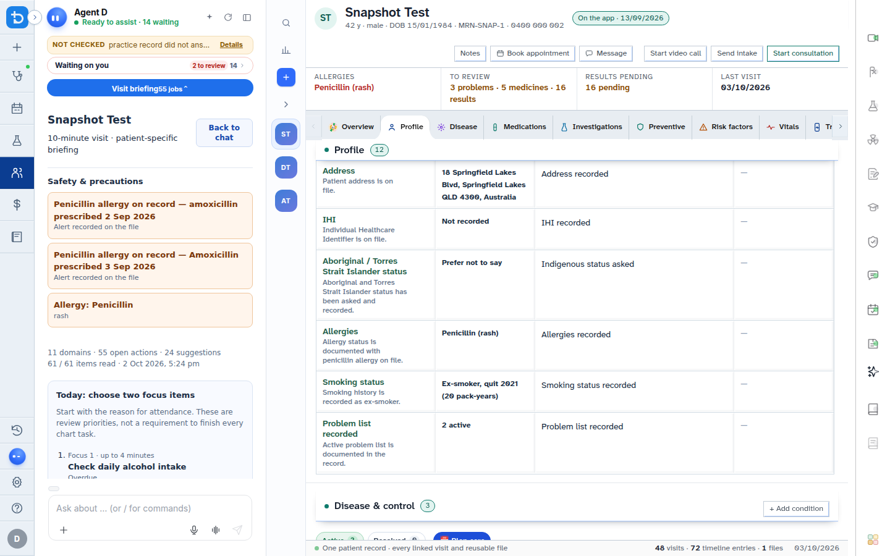Image resolution: width=890 pixels, height=556 pixels.
Task: Open the dollar billing icon in left sidebar
Action: [x=17, y=204]
